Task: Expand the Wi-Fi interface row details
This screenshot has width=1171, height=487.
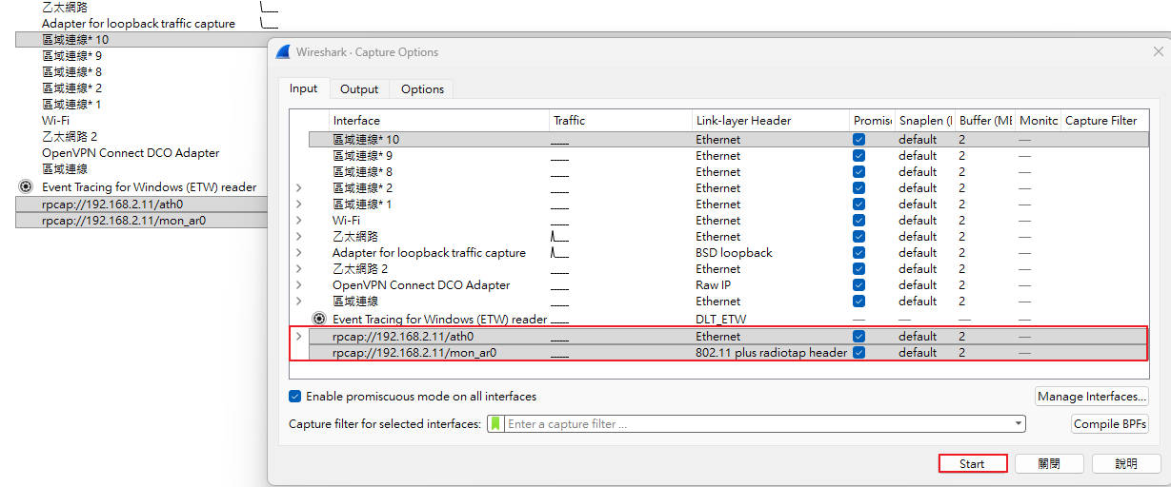Action: click(x=298, y=221)
